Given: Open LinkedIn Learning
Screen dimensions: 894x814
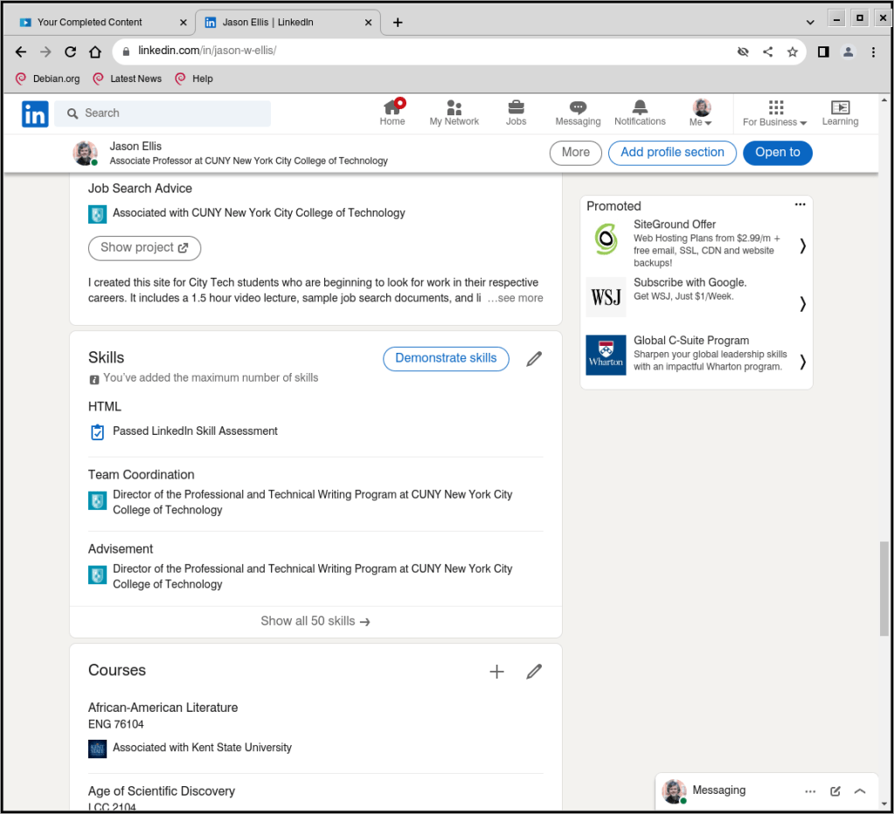Looking at the screenshot, I should tap(839, 112).
